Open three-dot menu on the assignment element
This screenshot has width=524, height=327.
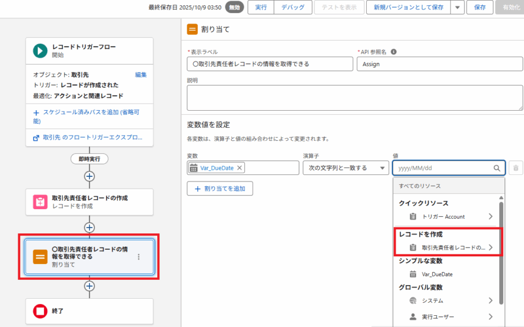coord(139,257)
